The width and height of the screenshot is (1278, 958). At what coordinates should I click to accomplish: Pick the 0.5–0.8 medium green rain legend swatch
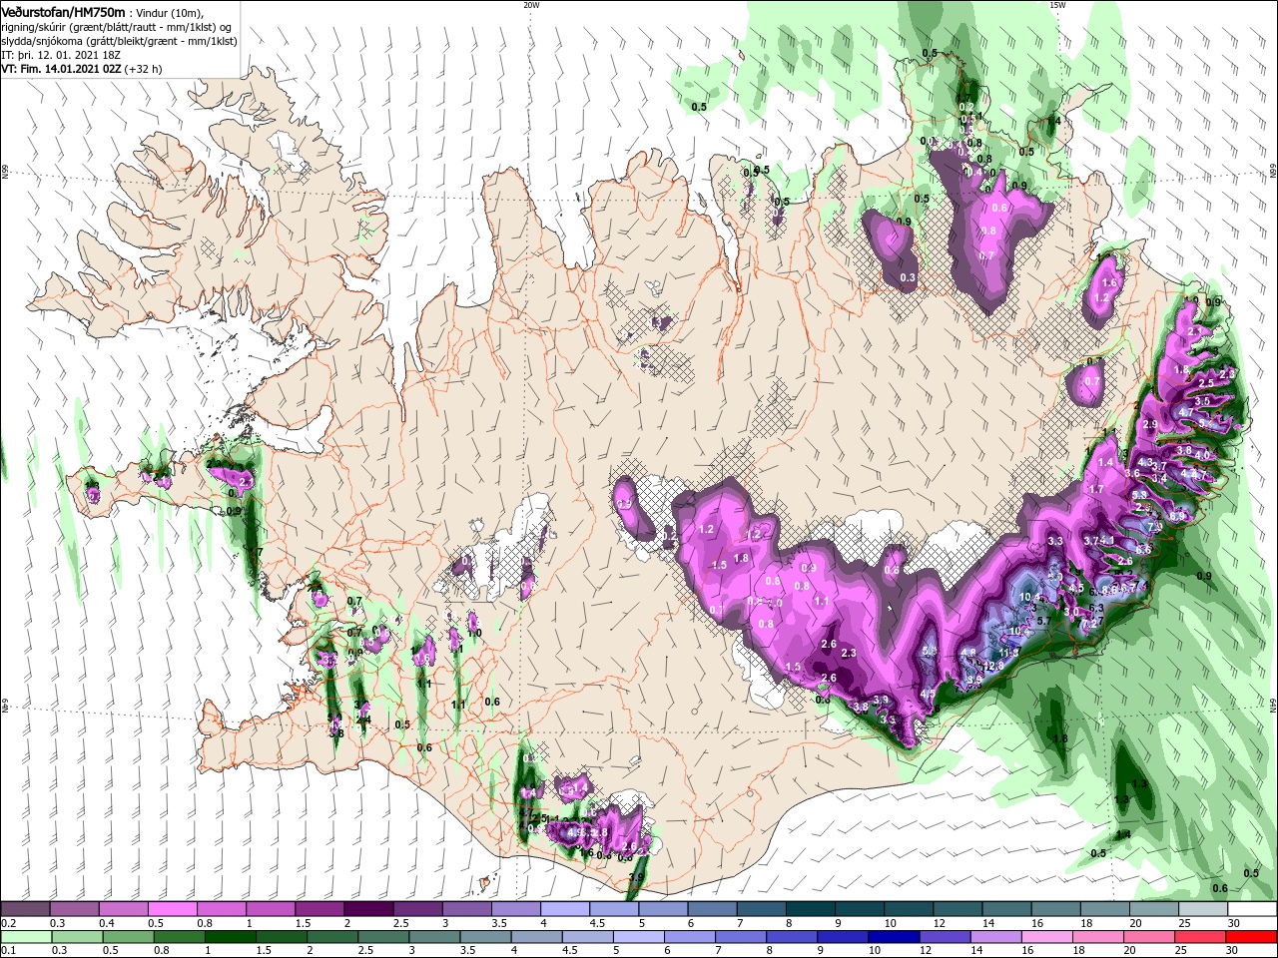(x=128, y=937)
